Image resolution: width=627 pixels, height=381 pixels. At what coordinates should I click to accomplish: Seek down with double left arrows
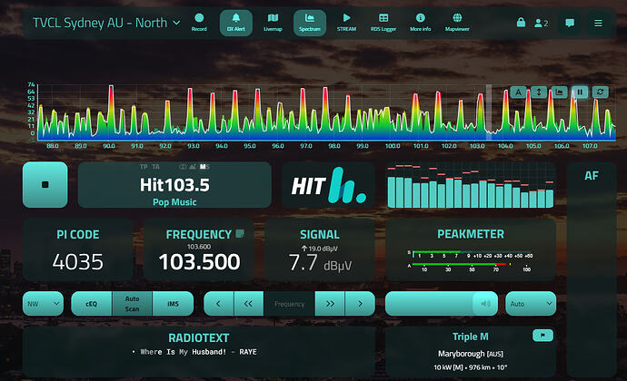(x=248, y=304)
